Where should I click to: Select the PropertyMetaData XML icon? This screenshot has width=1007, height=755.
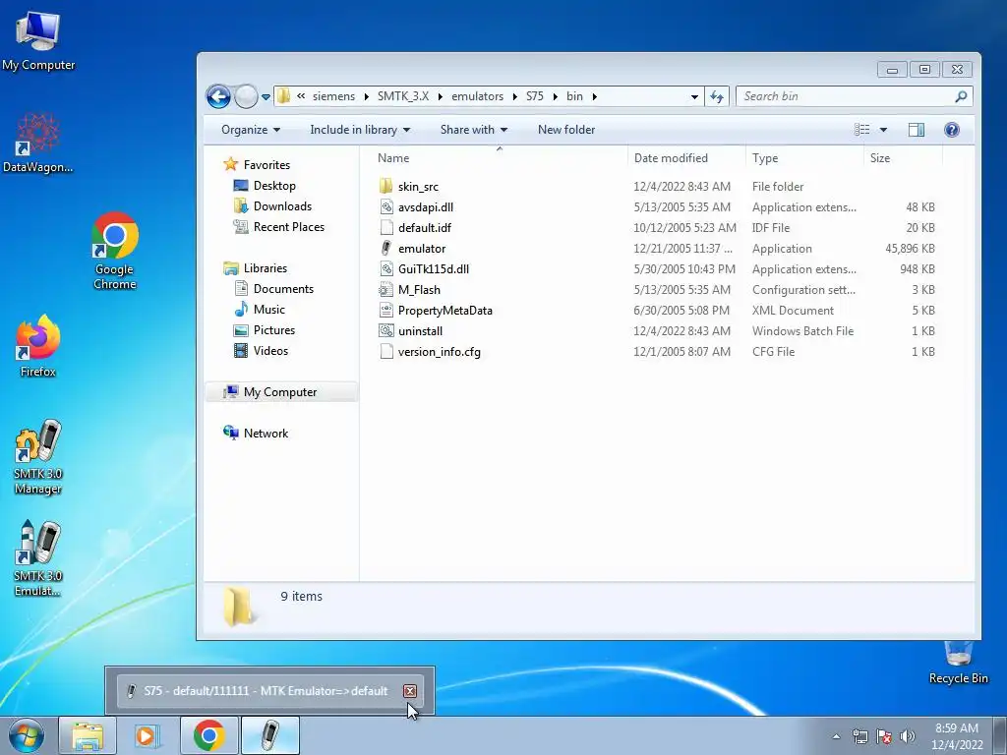point(385,310)
